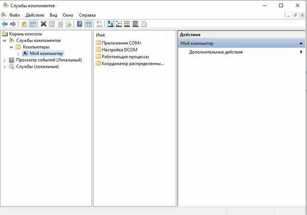Expand the Мой компьютер tree node

(18, 53)
